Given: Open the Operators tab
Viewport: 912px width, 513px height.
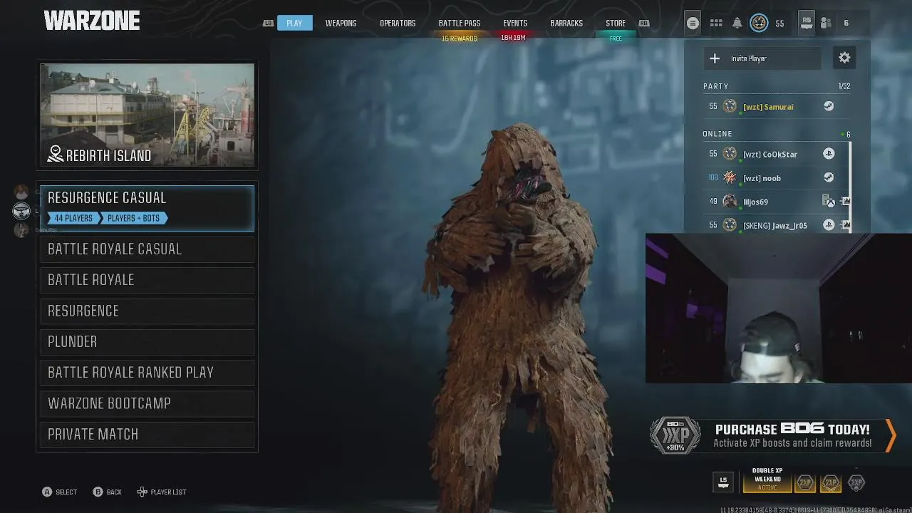Looking at the screenshot, I should [398, 23].
